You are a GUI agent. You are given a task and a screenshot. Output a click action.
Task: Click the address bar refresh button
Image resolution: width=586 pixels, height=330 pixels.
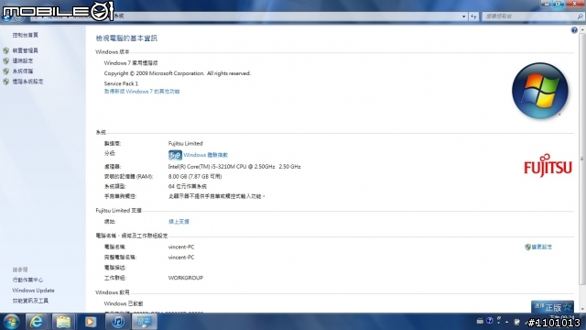[473, 16]
